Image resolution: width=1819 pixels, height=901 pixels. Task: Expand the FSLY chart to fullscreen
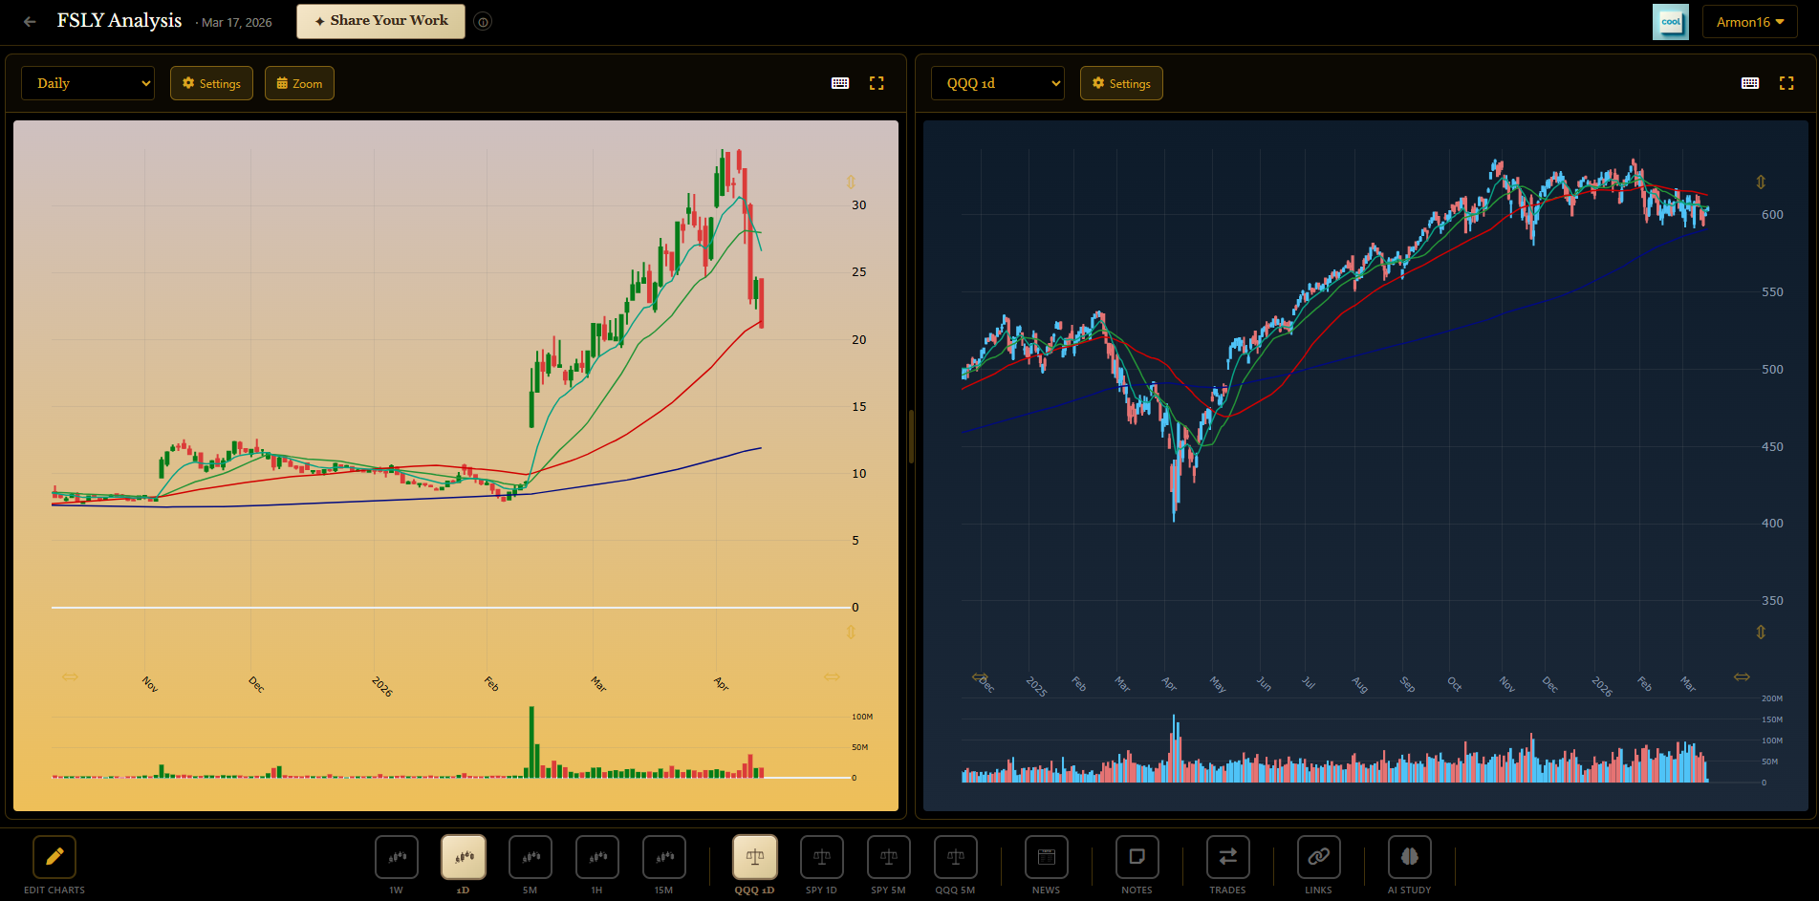[877, 83]
